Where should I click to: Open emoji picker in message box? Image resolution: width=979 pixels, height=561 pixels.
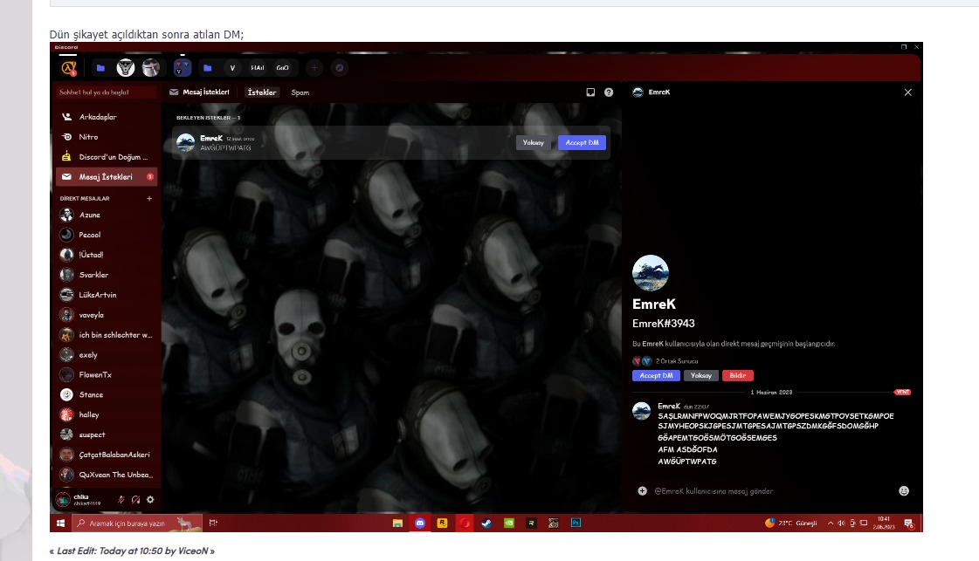(903, 491)
